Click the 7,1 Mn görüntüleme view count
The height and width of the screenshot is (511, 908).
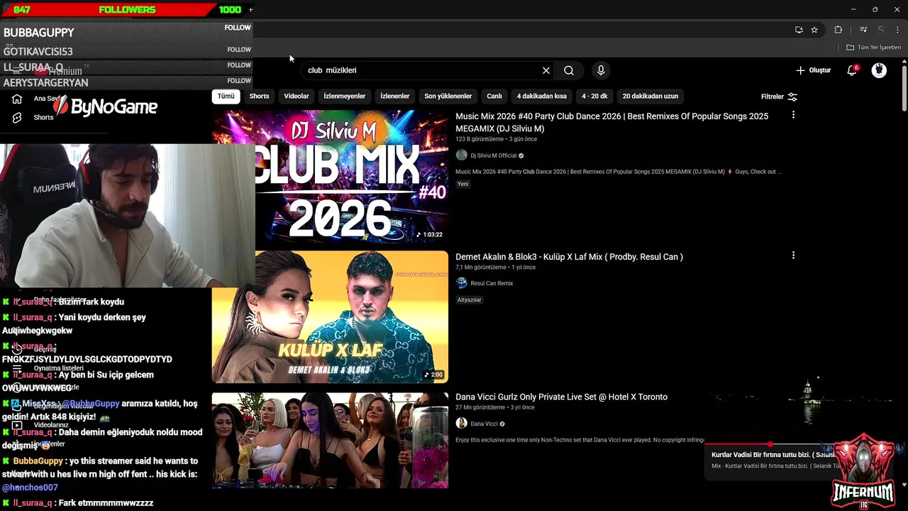click(481, 268)
